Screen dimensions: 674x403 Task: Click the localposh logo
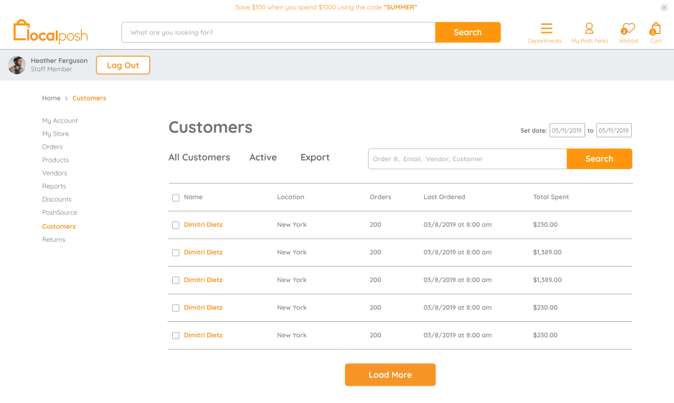click(51, 32)
